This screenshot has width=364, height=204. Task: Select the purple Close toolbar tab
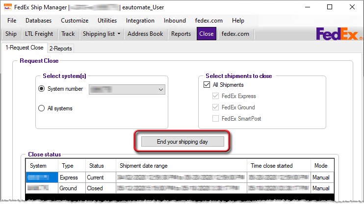[207, 34]
